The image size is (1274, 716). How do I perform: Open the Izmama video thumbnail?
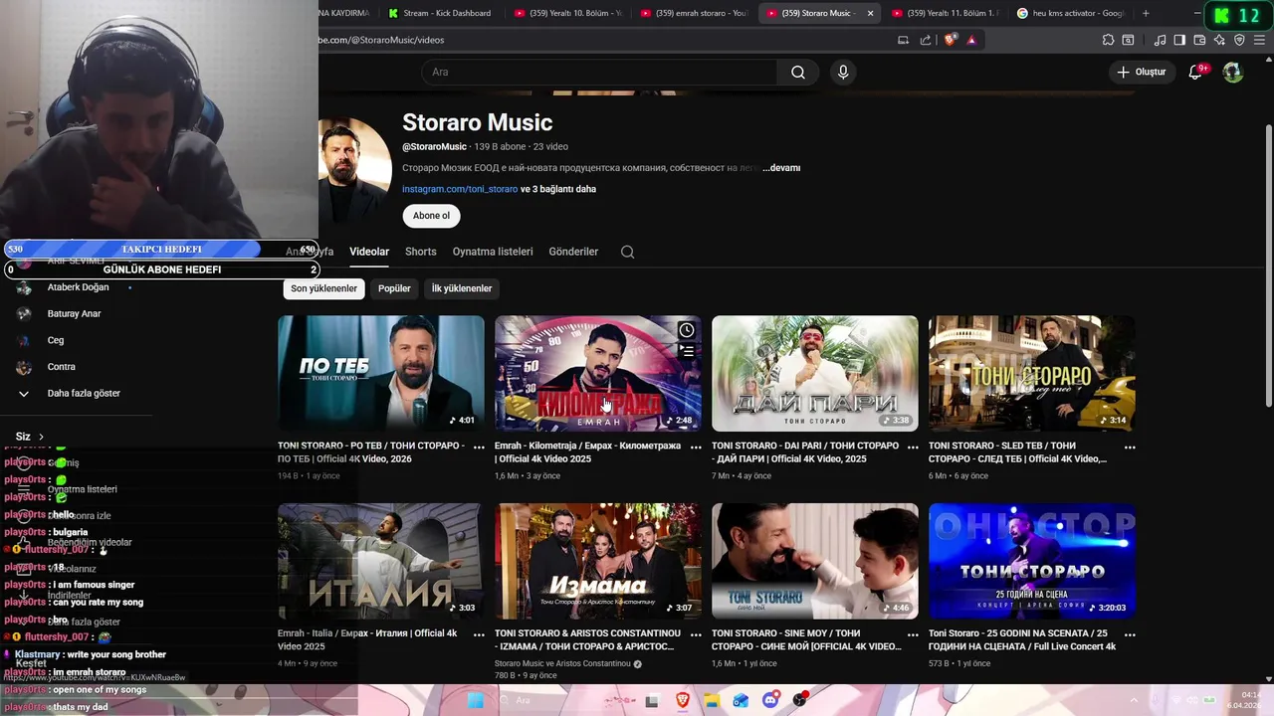click(x=598, y=561)
